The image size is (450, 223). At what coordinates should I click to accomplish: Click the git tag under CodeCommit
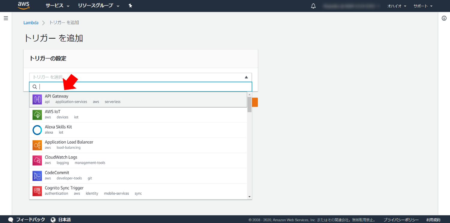pos(90,178)
